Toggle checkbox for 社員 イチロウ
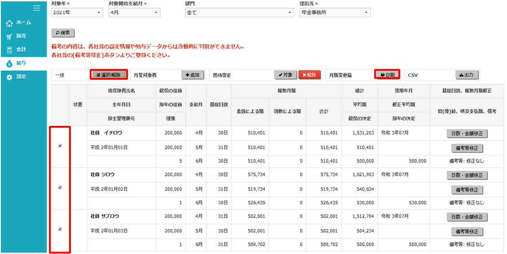The image size is (507, 254). coord(60,146)
